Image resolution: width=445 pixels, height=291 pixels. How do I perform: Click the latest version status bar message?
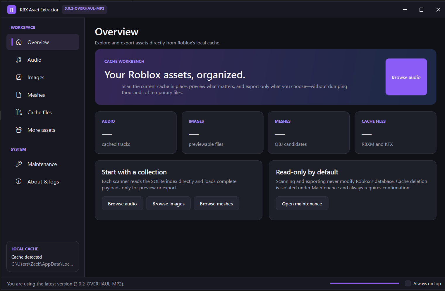[66, 284]
